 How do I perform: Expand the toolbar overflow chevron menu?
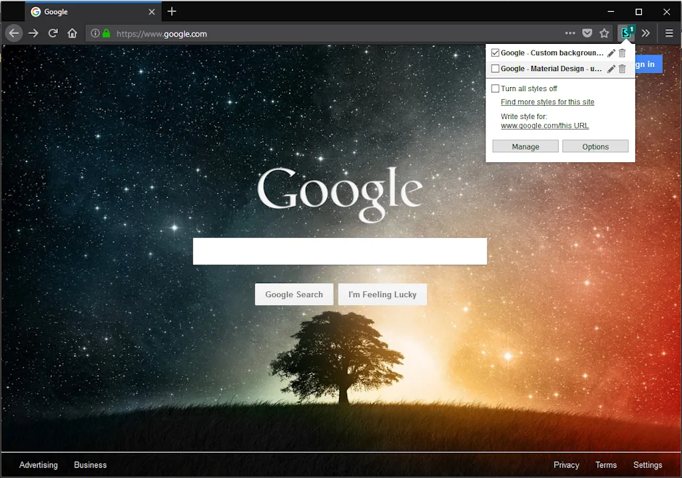[x=645, y=33]
